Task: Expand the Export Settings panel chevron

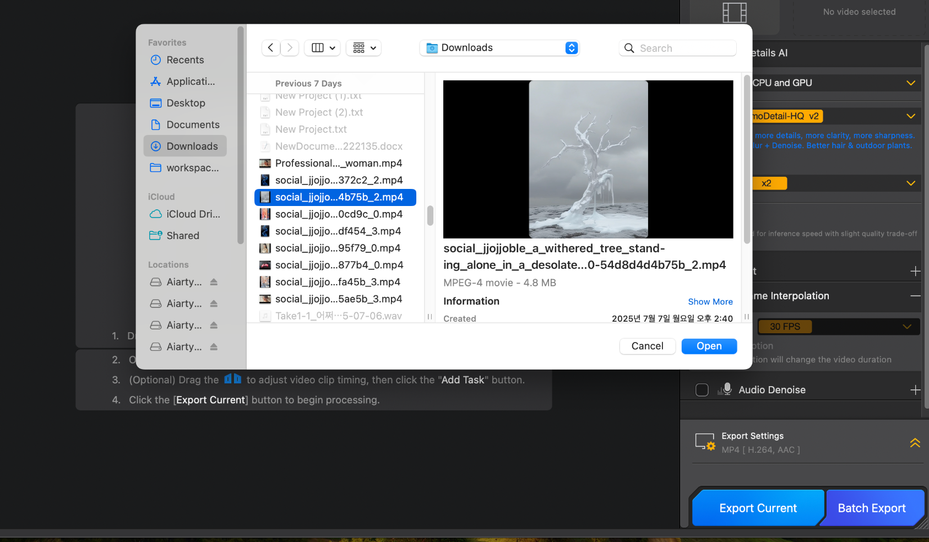Action: click(915, 443)
